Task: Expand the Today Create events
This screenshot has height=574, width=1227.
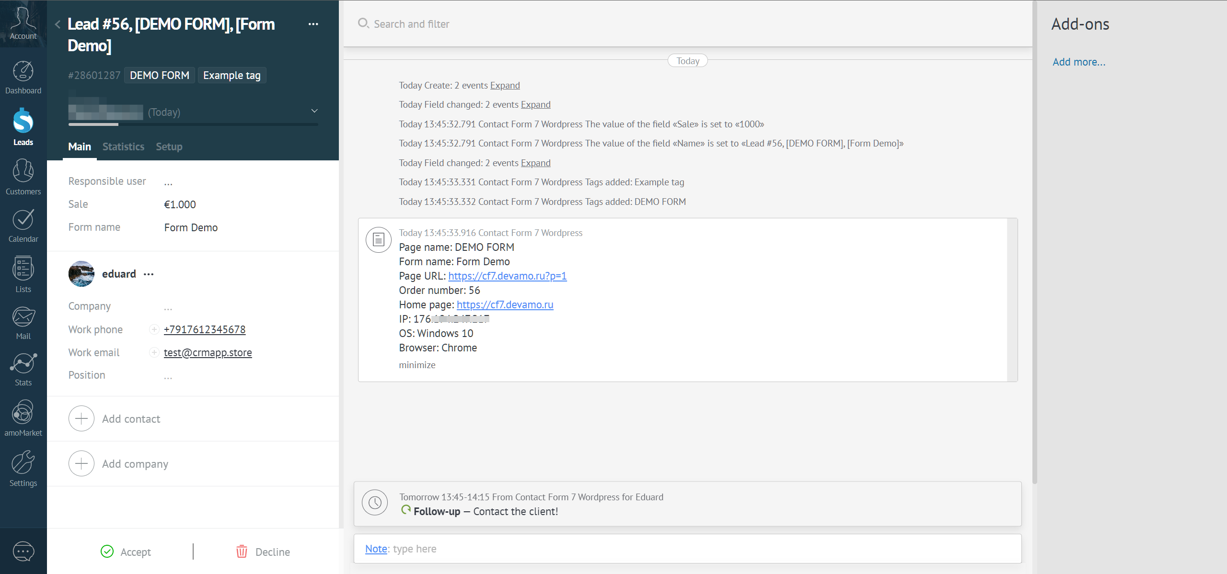Action: pos(504,85)
